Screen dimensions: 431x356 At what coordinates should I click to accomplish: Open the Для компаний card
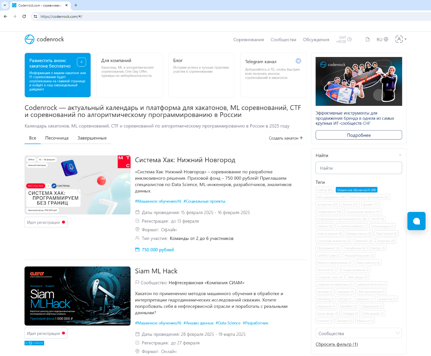pyautogui.click(x=130, y=75)
